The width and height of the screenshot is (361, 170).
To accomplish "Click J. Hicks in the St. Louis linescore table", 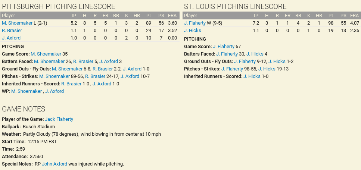I will (x=193, y=31).
